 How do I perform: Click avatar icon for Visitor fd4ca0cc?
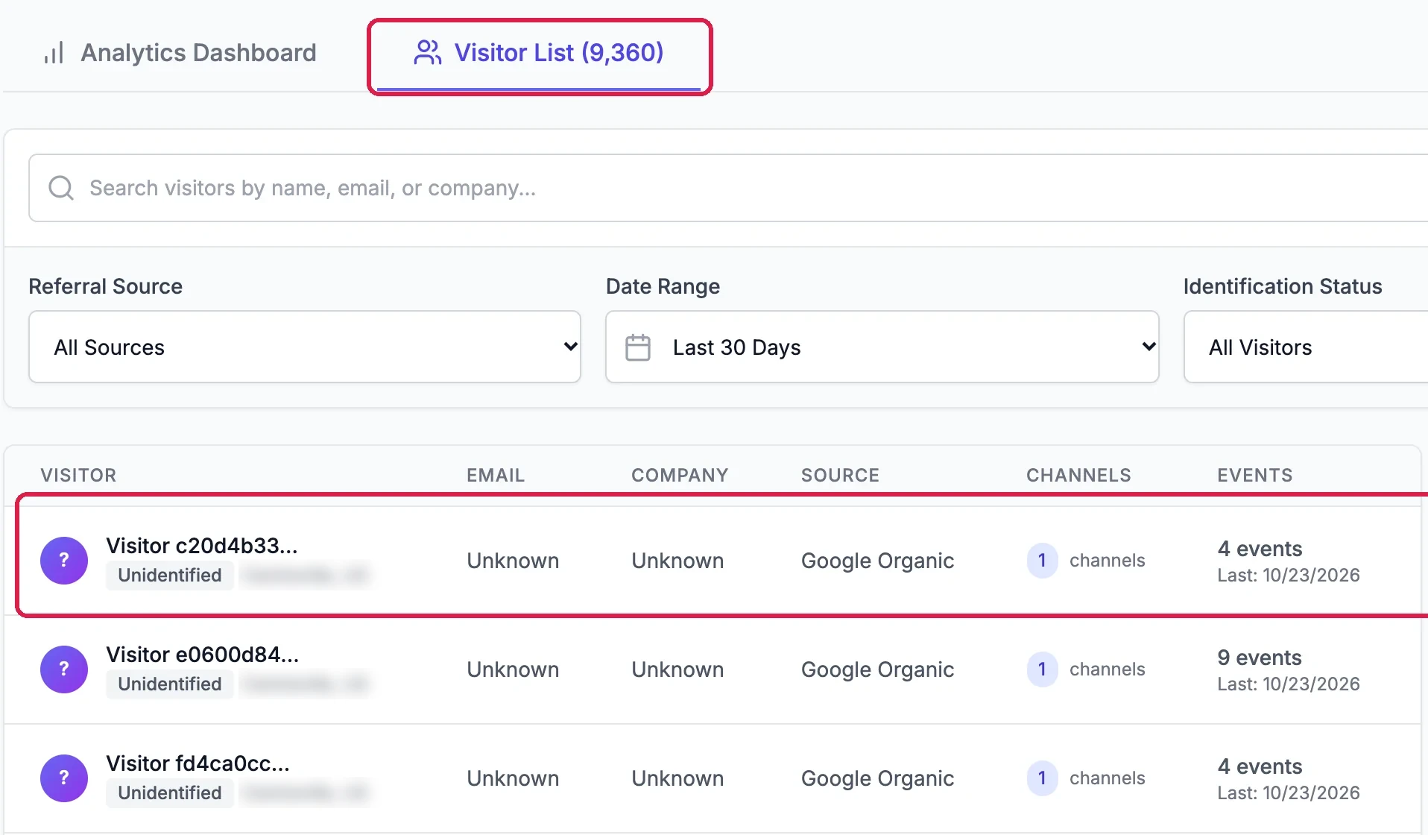64,778
